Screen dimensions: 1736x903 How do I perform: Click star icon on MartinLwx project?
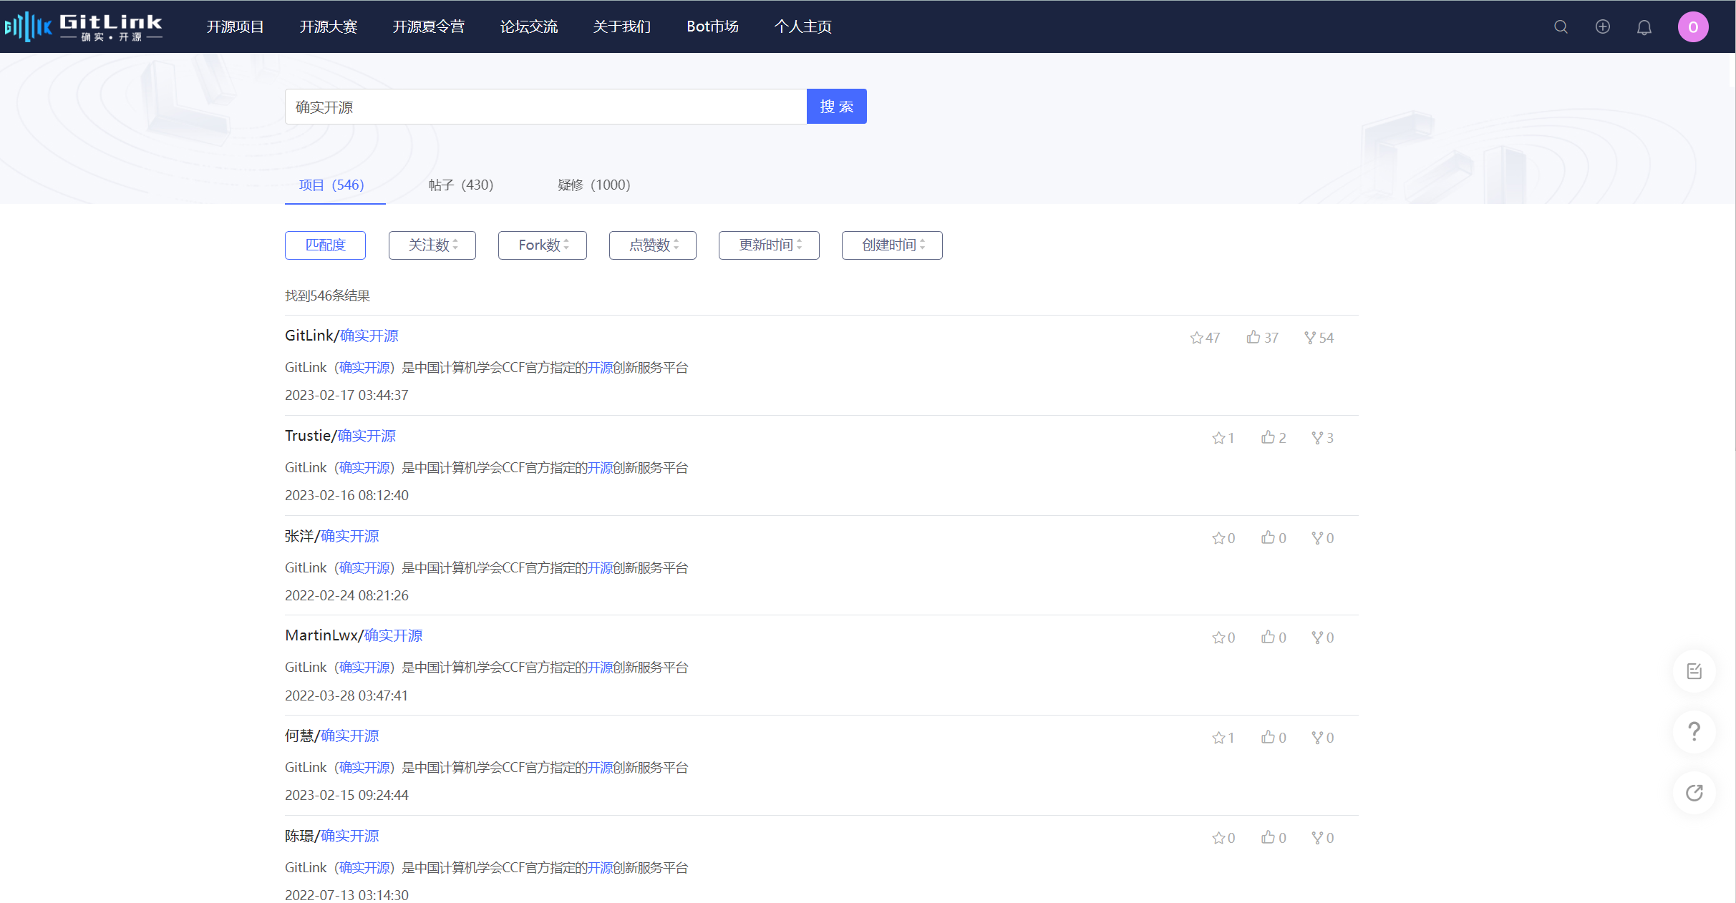pyautogui.click(x=1218, y=638)
